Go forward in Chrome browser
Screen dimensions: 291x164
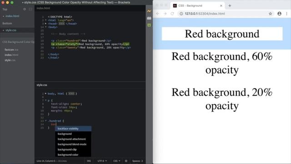(165, 14)
